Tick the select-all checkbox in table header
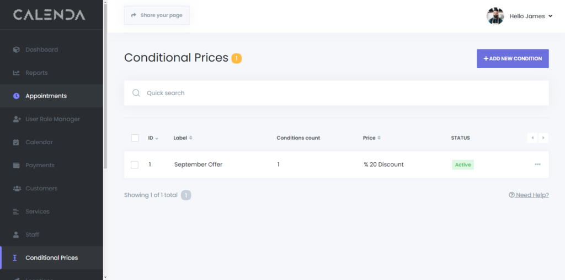565x280 pixels. tap(135, 138)
